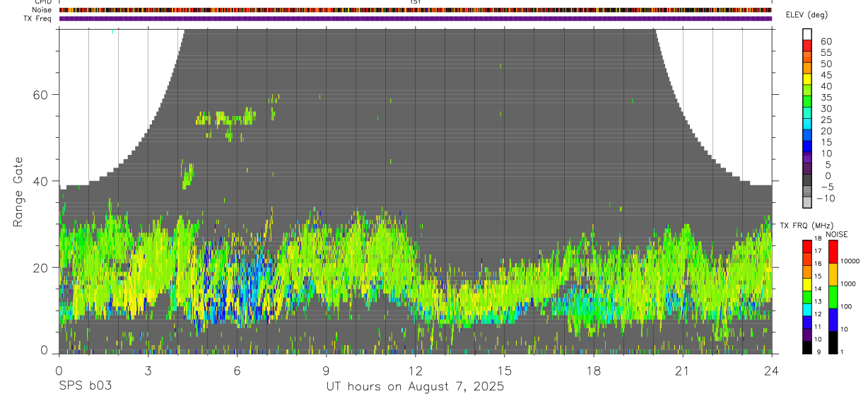Click the red top segment of the NOISE colorbar

833,252
